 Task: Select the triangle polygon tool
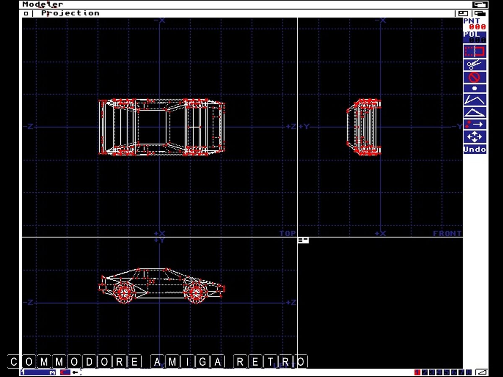[x=474, y=112]
